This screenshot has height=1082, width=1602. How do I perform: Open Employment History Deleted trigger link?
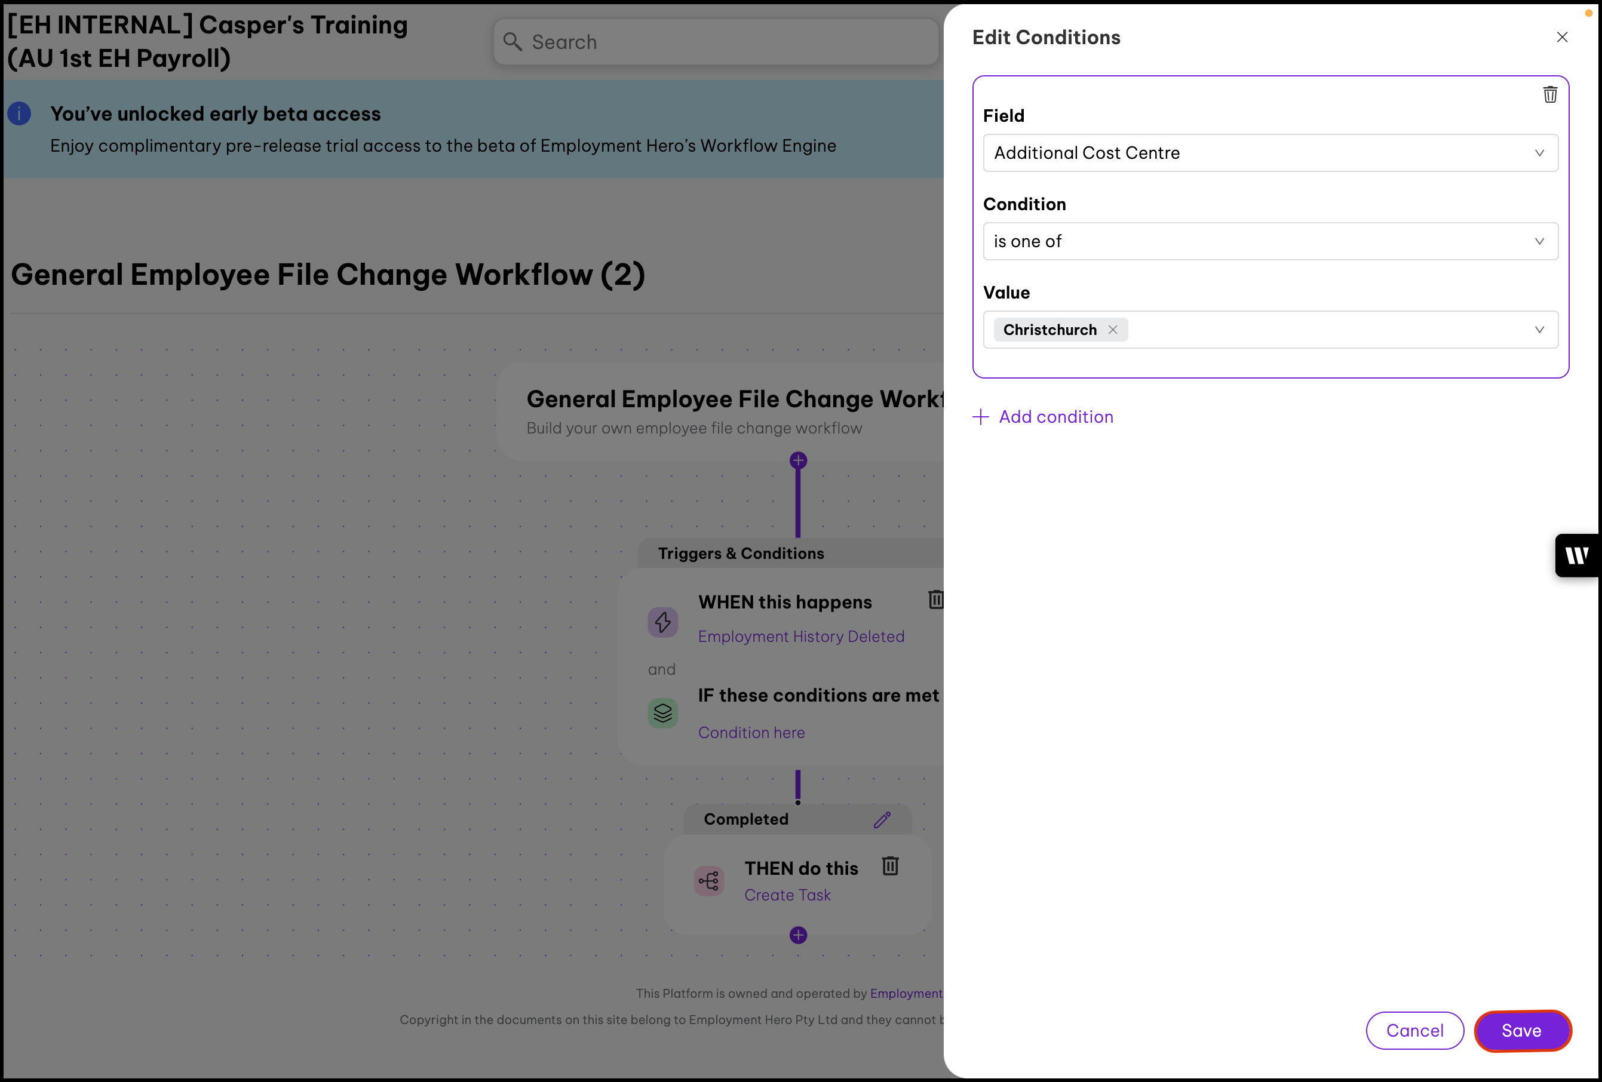(801, 637)
